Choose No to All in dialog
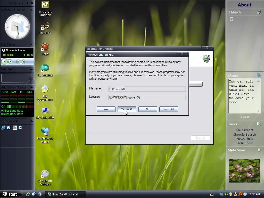This screenshot has height=198, width=264. pos(169,109)
